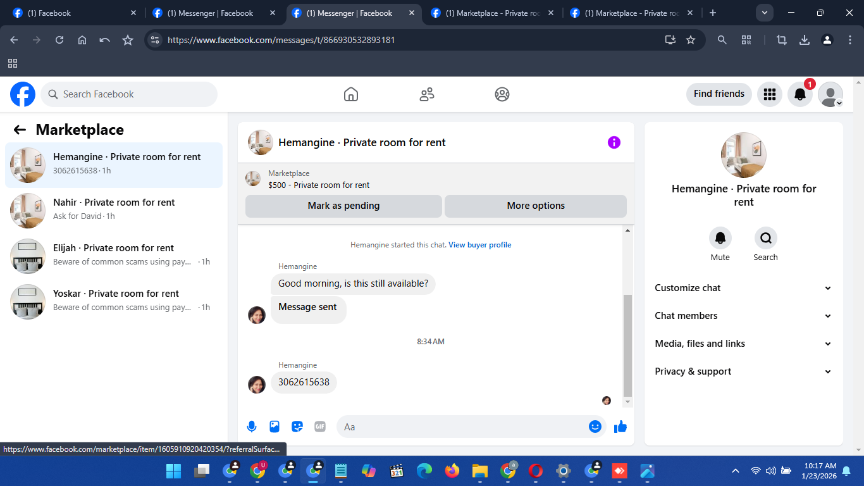Image resolution: width=864 pixels, height=486 pixels.
Task: Show hidden system tray icons chevron
Action: [735, 471]
